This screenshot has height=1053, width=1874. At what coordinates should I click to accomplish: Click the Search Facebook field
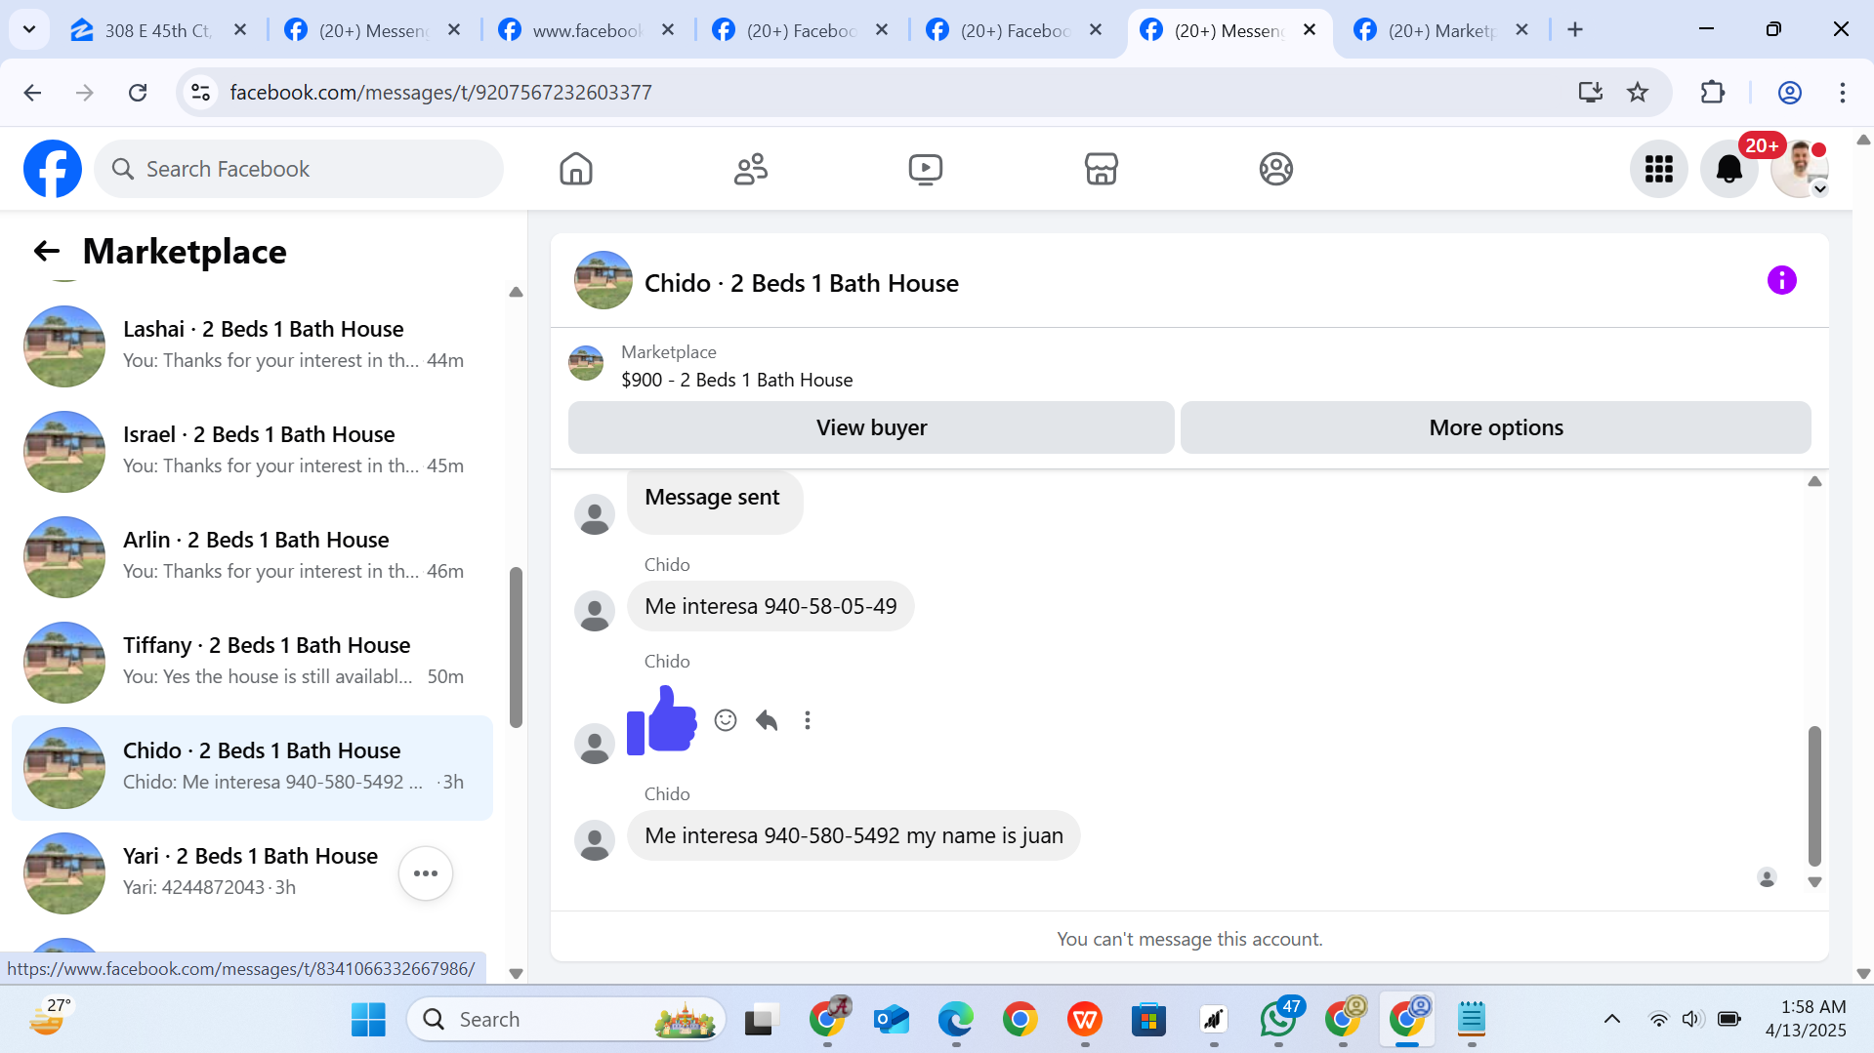pyautogui.click(x=299, y=169)
